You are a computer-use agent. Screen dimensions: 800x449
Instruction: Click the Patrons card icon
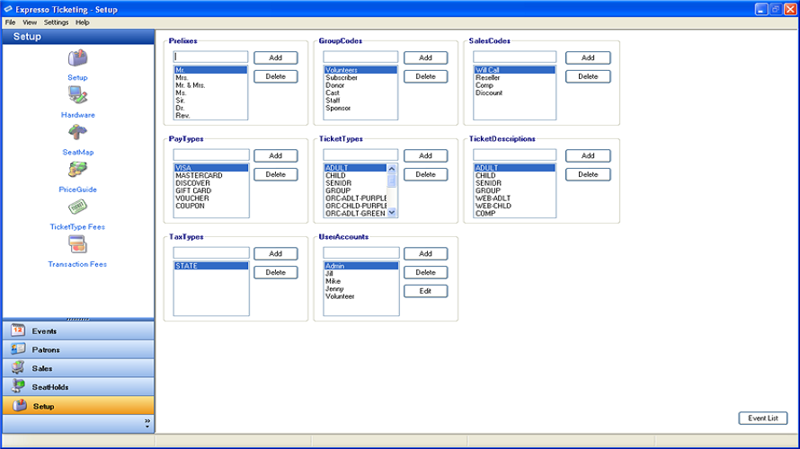(18, 349)
